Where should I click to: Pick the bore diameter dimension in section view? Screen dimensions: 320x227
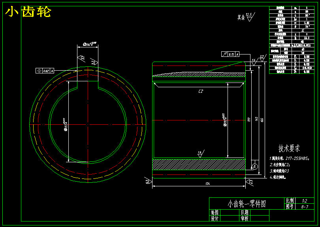(225, 120)
